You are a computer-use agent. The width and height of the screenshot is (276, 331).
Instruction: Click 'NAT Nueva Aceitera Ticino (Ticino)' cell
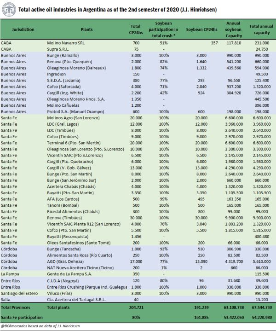(80, 267)
